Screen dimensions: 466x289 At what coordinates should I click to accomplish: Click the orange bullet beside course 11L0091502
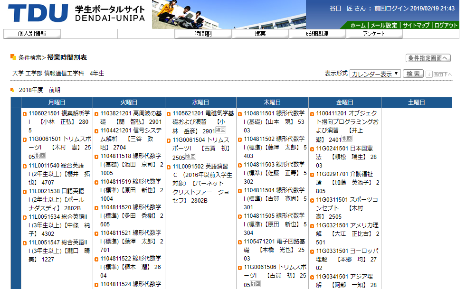pos(169,168)
